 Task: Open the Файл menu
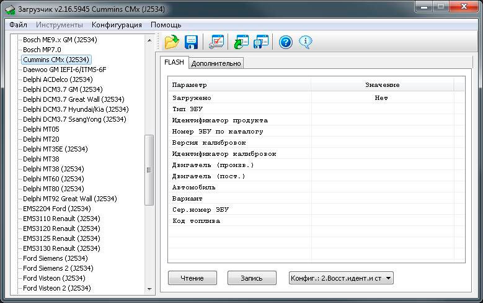[x=18, y=25]
